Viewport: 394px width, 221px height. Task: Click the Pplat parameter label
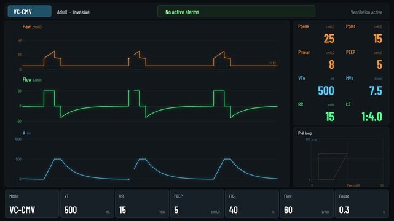pyautogui.click(x=350, y=26)
